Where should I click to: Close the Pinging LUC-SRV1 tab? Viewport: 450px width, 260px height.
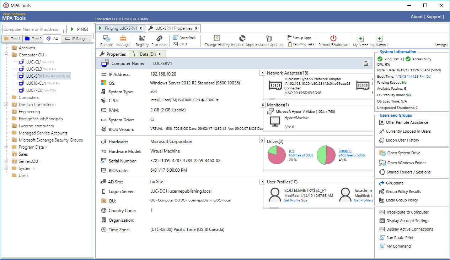click(x=141, y=28)
